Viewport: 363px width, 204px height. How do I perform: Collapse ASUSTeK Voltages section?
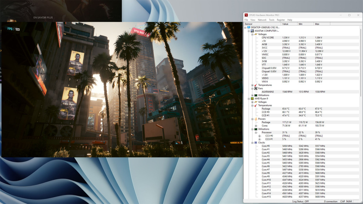point(252,34)
